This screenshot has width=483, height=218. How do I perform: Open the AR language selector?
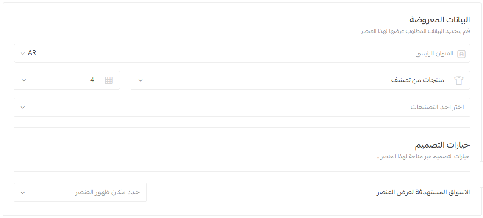tap(31, 53)
